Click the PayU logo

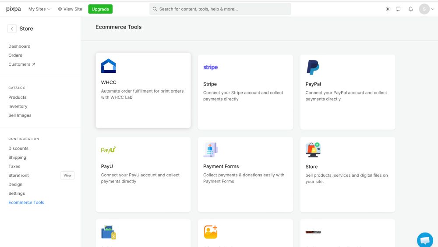(x=108, y=150)
